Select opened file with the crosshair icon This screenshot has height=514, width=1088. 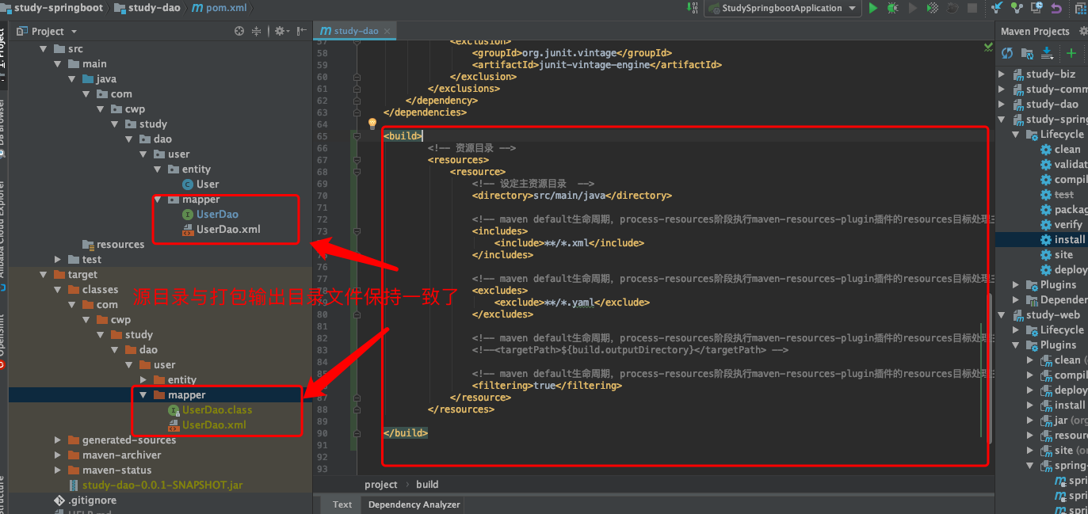pyautogui.click(x=239, y=31)
